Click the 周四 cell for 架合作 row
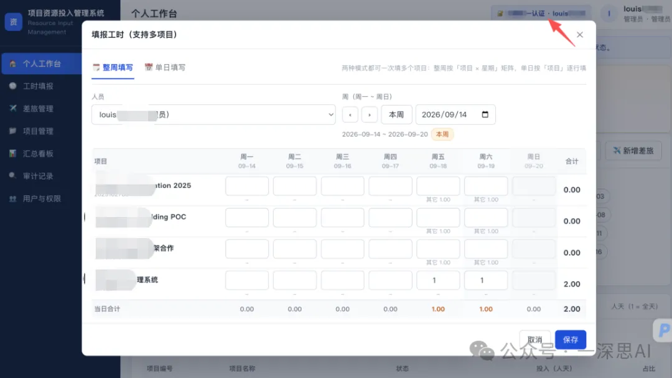The width and height of the screenshot is (672, 378). [390, 249]
